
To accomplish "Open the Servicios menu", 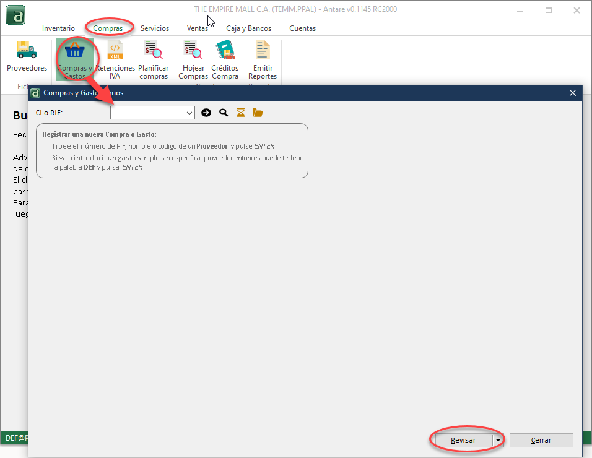I will 154,28.
